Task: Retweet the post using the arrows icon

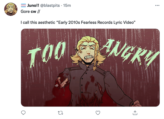Action: [x=60, y=113]
